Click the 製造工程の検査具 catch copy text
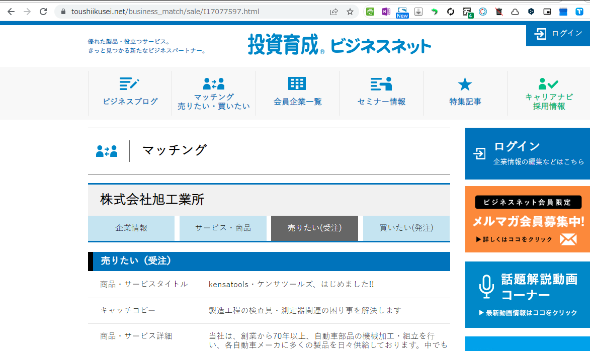 pos(305,310)
